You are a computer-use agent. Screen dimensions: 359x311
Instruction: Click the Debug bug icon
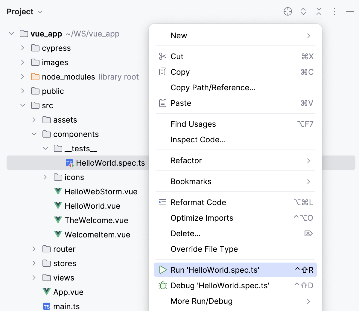tap(163, 286)
